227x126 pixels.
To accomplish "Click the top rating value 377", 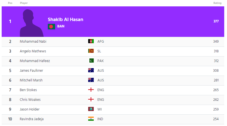I will pos(216,21).
